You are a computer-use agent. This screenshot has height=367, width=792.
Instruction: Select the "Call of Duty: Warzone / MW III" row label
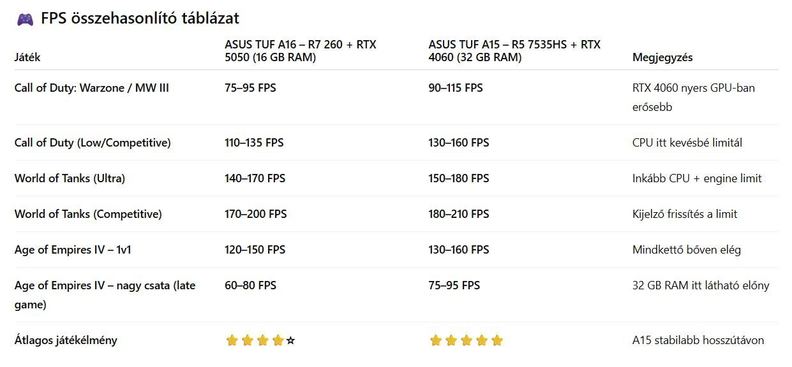[92, 88]
